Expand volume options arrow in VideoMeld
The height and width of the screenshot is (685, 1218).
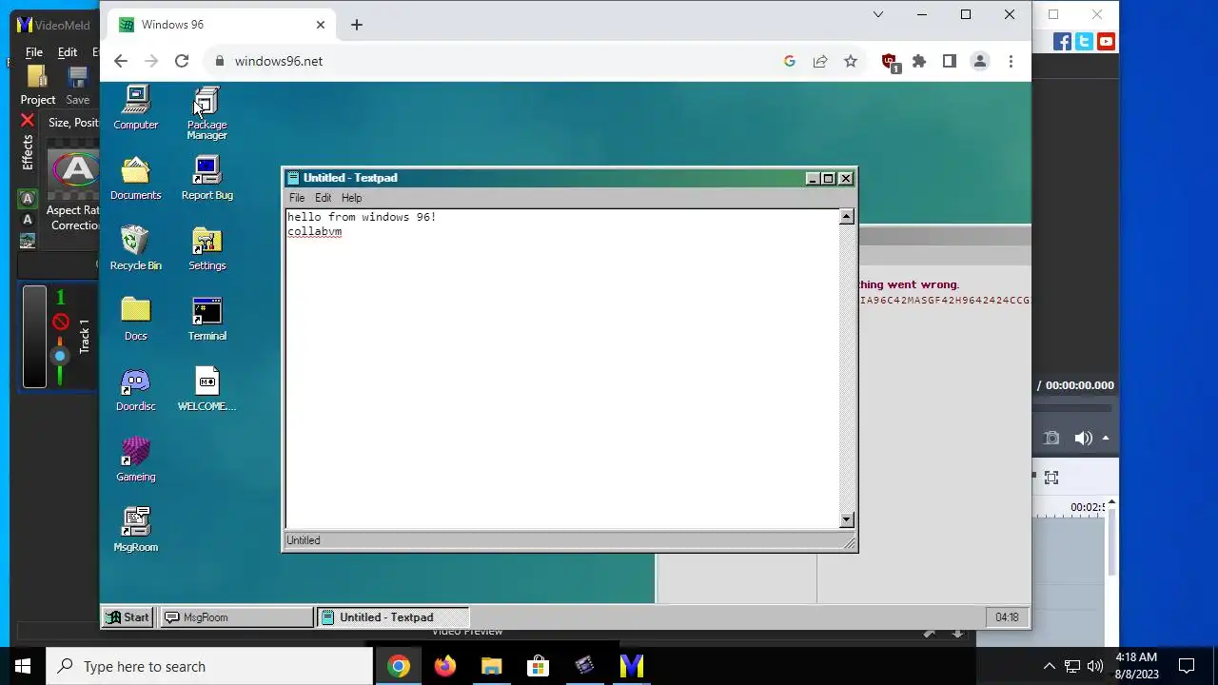tap(1106, 438)
